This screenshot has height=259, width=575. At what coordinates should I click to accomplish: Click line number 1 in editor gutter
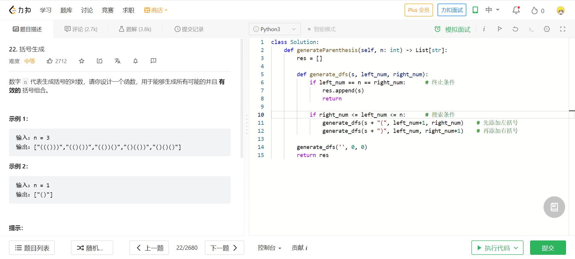(x=262, y=42)
